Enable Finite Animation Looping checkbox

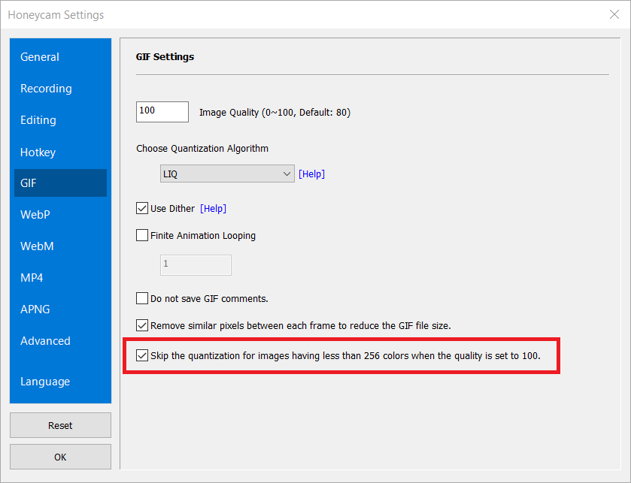click(142, 236)
